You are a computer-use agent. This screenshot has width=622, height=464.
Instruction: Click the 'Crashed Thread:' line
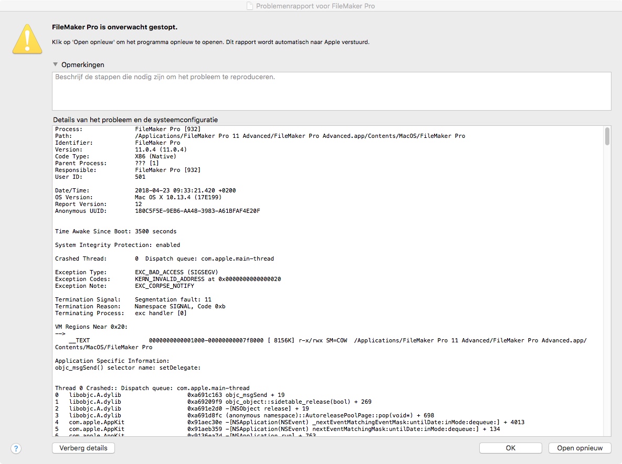164,259
